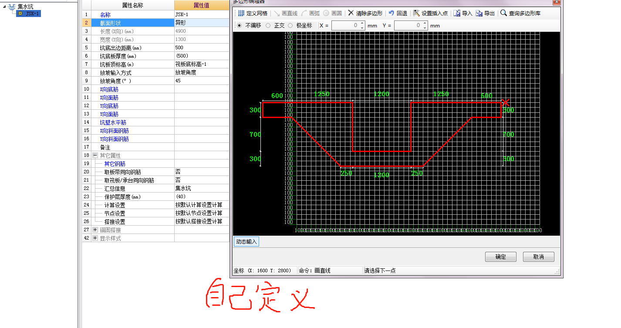Image resolution: width=621 pixels, height=328 pixels.
Task: Click the 导出 export button
Action: (x=485, y=14)
